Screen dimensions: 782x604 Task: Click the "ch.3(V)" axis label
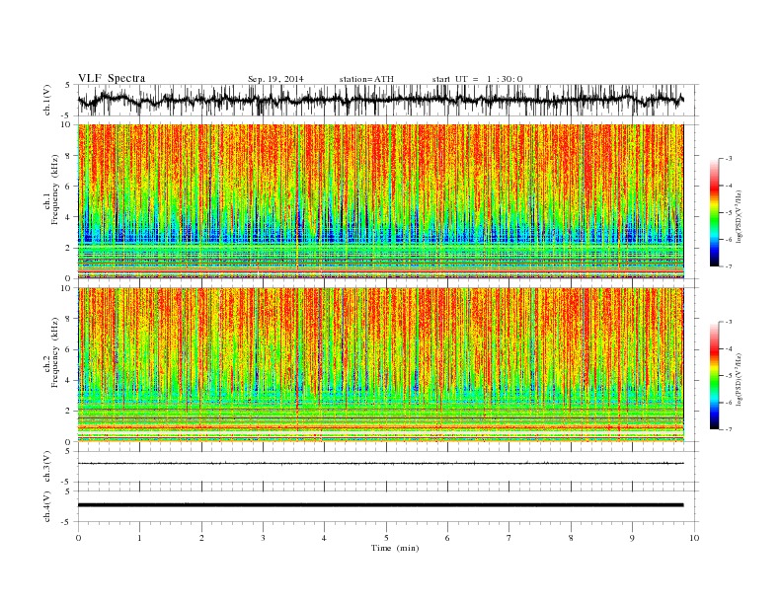[x=47, y=467]
